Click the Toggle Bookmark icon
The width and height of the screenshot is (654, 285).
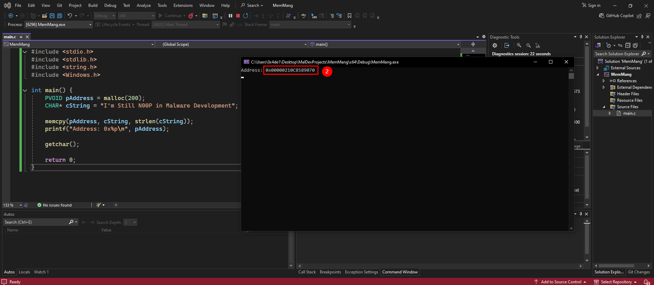[x=350, y=16]
